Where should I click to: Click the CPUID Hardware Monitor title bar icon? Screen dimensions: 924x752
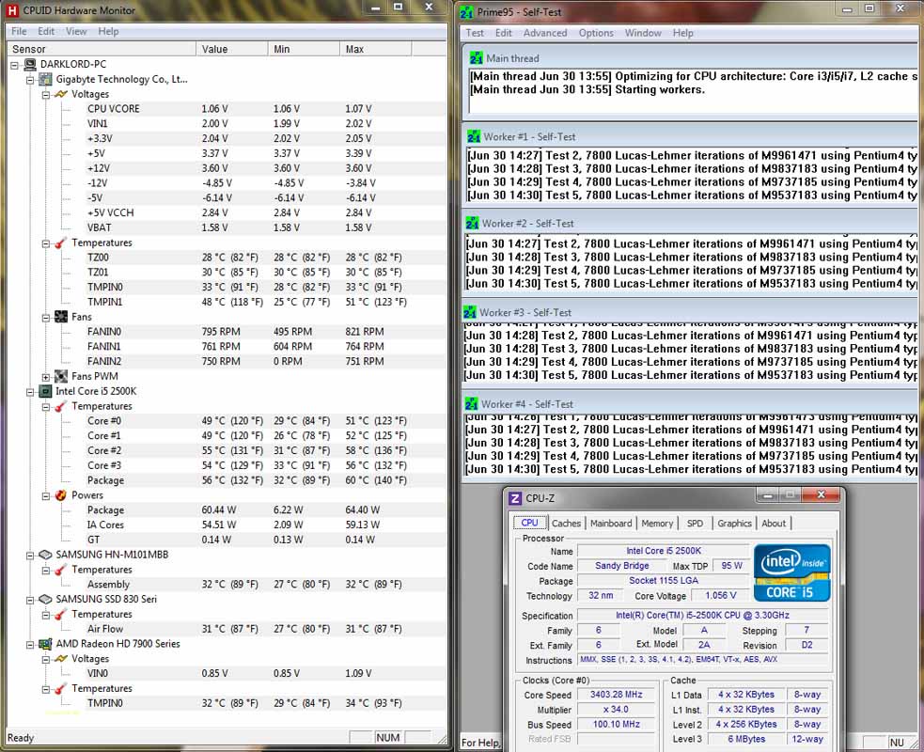tap(12, 10)
